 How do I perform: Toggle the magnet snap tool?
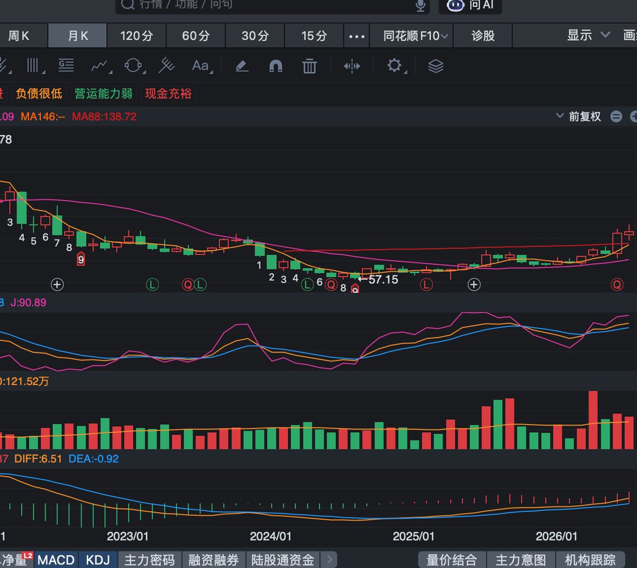click(x=276, y=66)
